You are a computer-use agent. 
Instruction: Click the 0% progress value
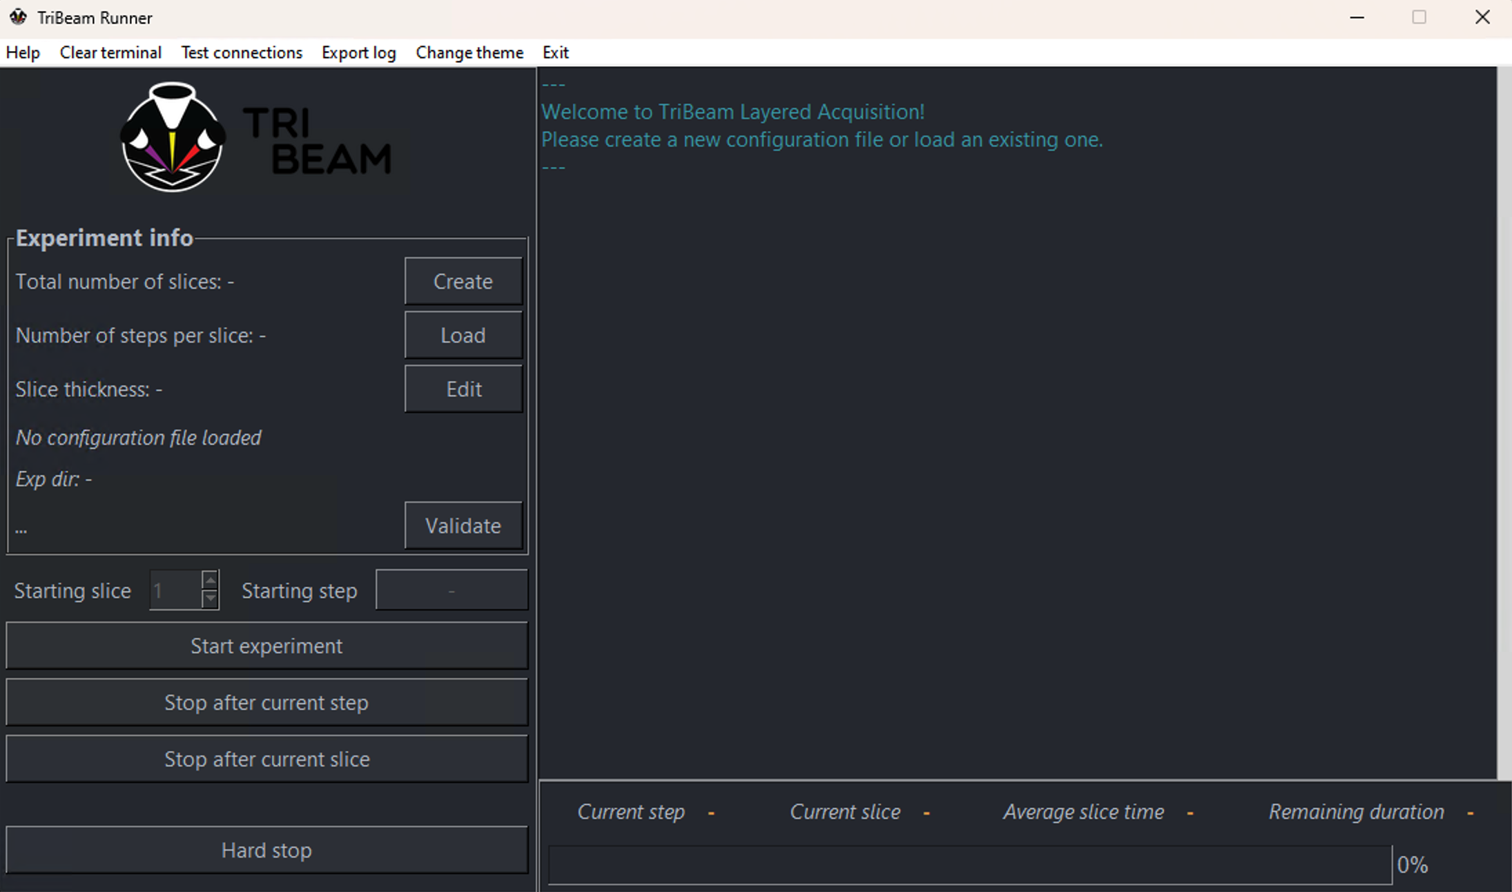1413,865
